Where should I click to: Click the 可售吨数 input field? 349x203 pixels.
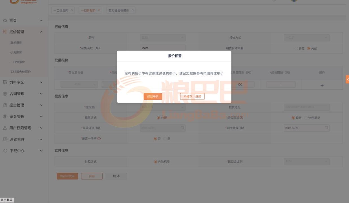pos(163,48)
